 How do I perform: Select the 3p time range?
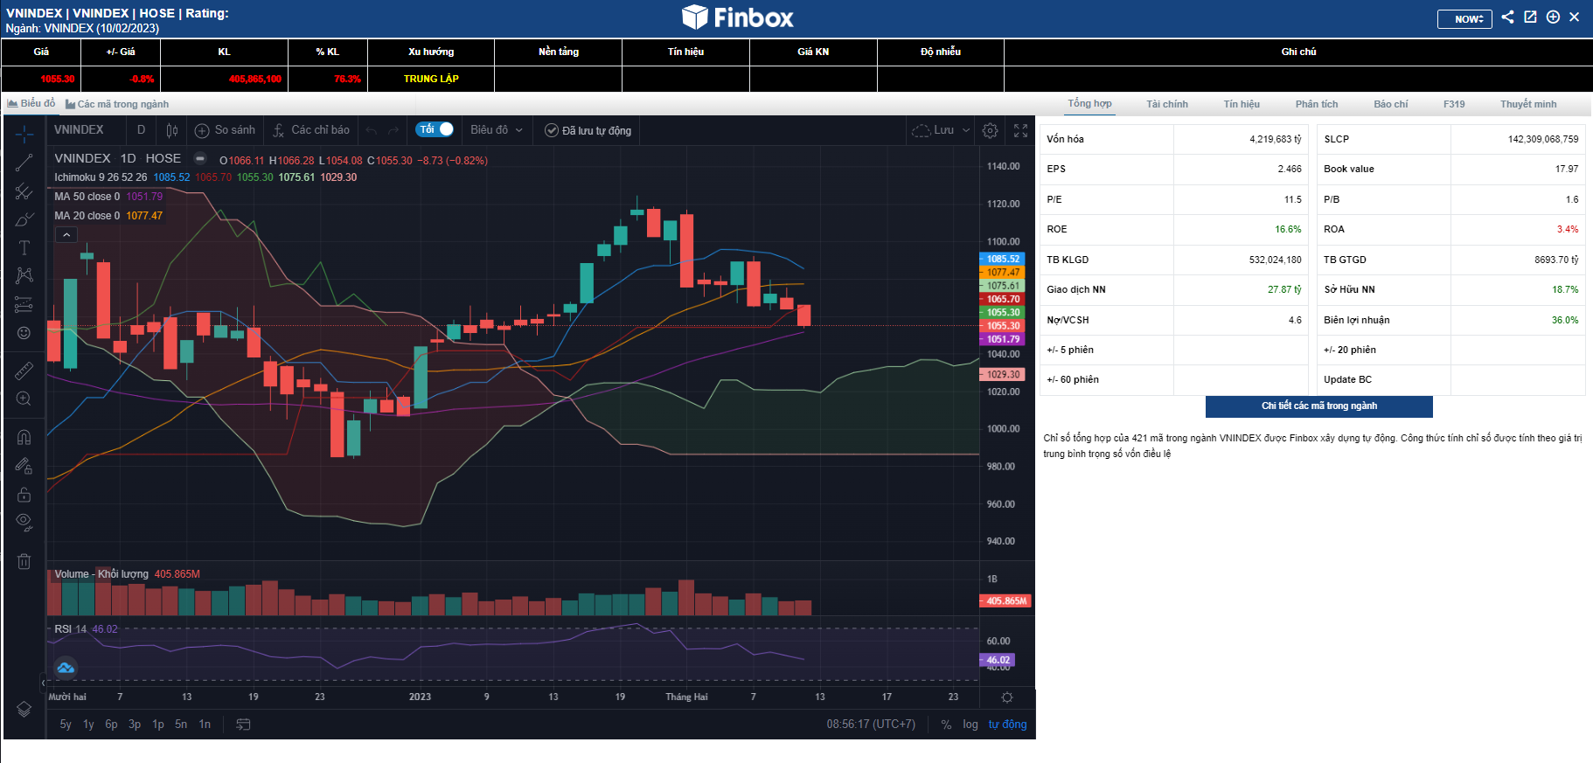tap(135, 724)
